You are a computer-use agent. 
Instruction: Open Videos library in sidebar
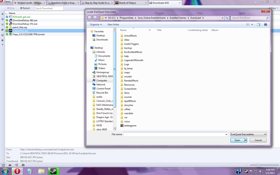[x=102, y=68]
